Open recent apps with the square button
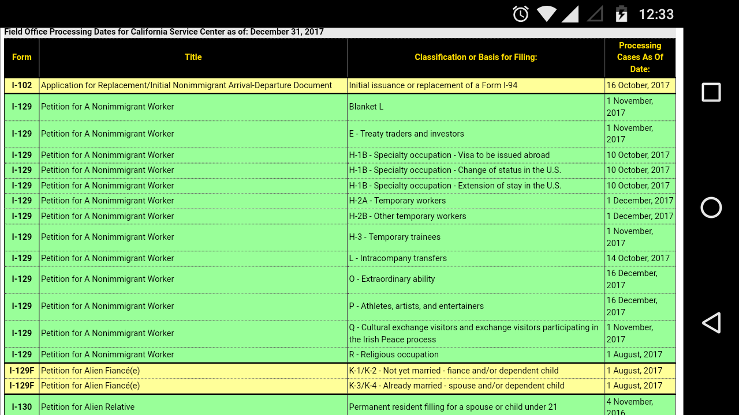 tap(711, 92)
